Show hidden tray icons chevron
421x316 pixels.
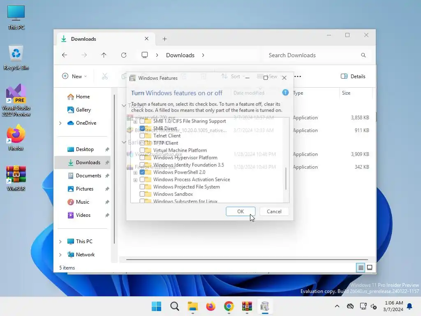(x=337, y=306)
